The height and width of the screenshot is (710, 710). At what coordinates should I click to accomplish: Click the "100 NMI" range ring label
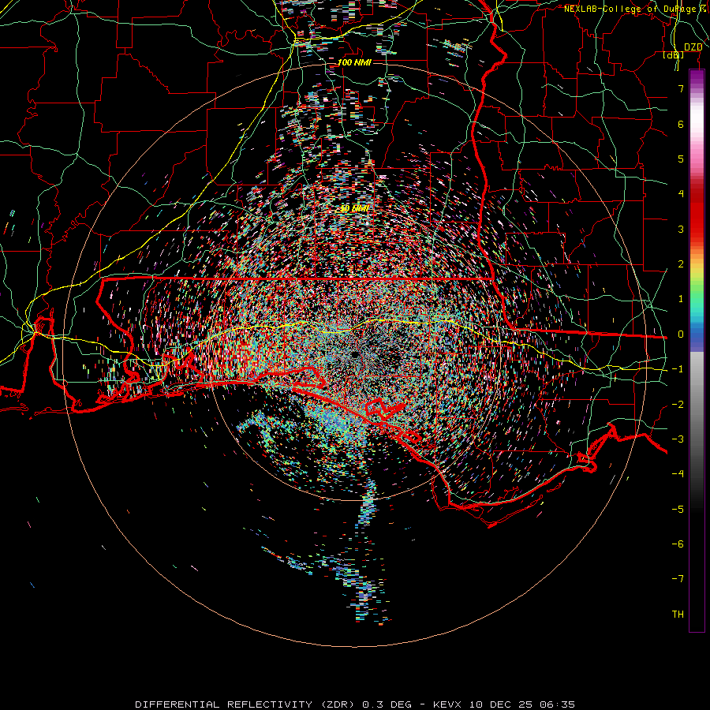[354, 62]
